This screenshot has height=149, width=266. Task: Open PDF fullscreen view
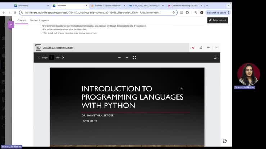click(x=134, y=58)
